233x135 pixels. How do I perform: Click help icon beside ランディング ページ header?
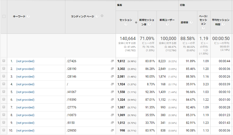click(97, 16)
